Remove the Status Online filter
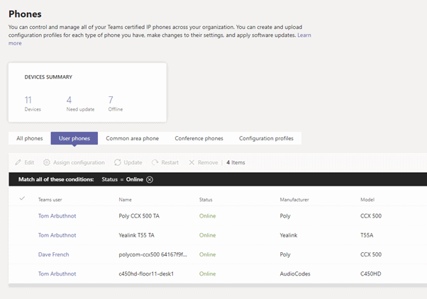Screen dimensions: 427x299 point(150,180)
